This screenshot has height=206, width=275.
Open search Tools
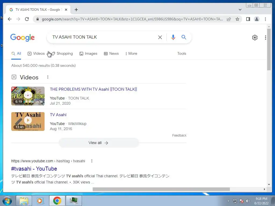[x=182, y=54]
